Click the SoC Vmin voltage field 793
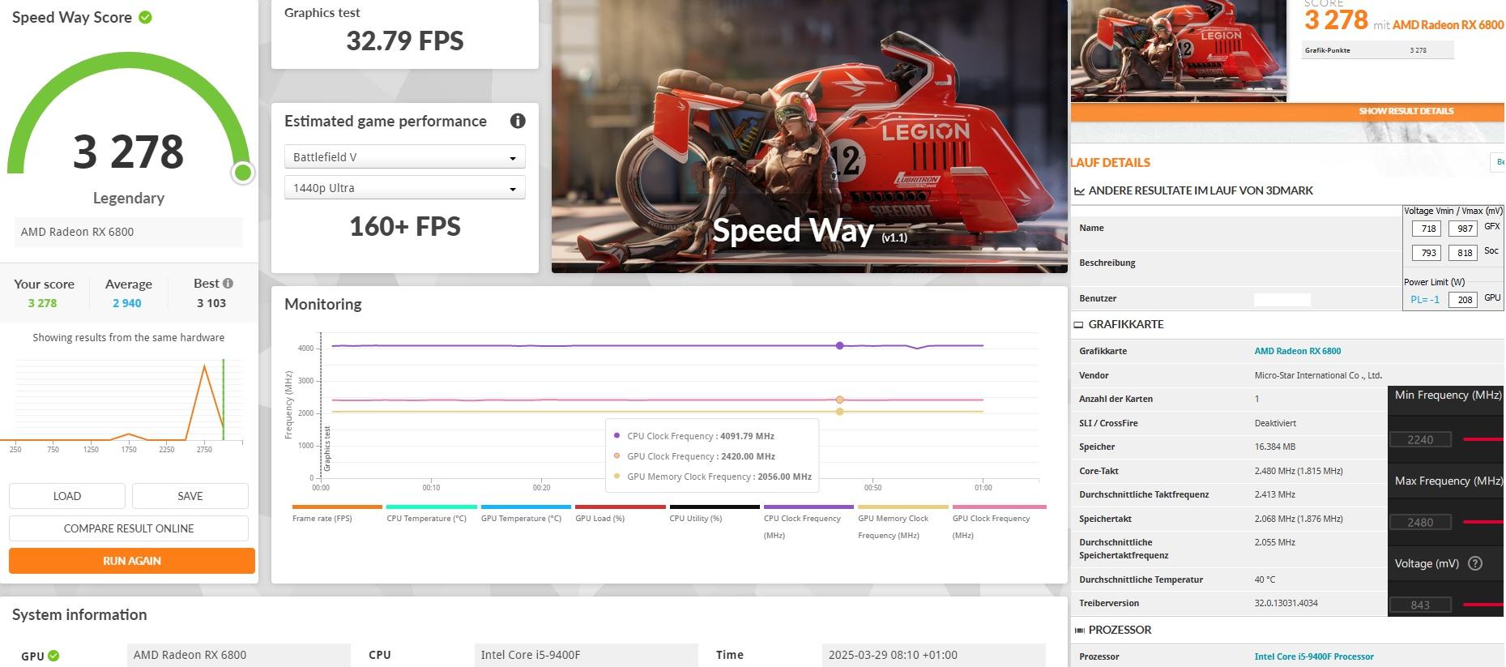Image resolution: width=1506 pixels, height=667 pixels. pyautogui.click(x=1426, y=253)
